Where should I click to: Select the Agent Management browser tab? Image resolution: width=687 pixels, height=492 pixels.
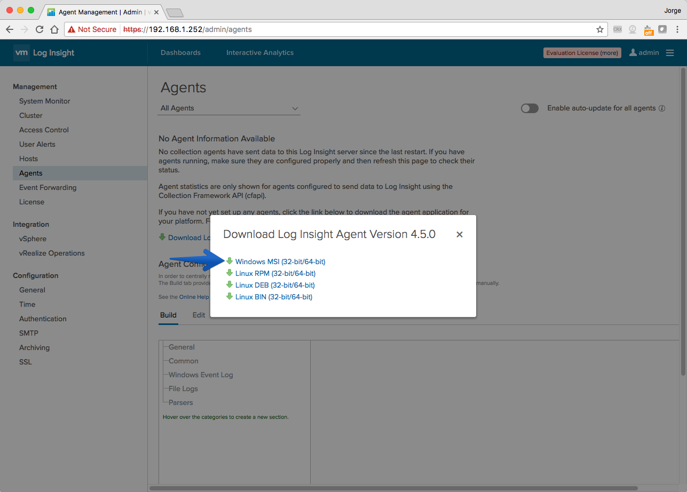(101, 12)
